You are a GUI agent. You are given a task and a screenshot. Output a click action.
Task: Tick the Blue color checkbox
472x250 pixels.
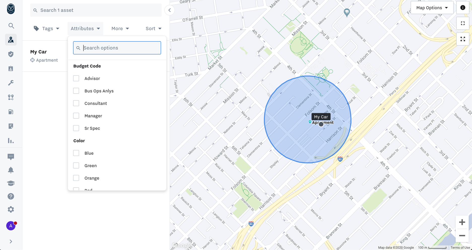point(76,153)
